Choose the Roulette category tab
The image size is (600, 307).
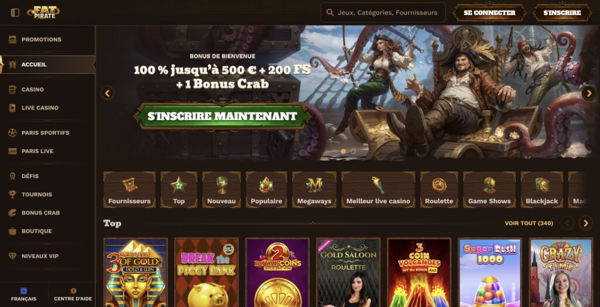[x=439, y=190]
